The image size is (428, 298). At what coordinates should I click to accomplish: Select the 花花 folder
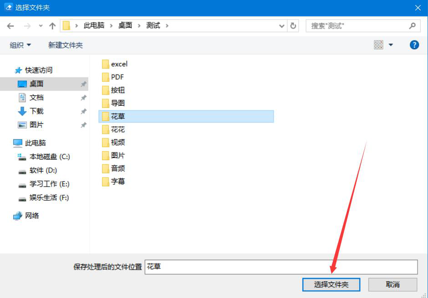pos(113,129)
